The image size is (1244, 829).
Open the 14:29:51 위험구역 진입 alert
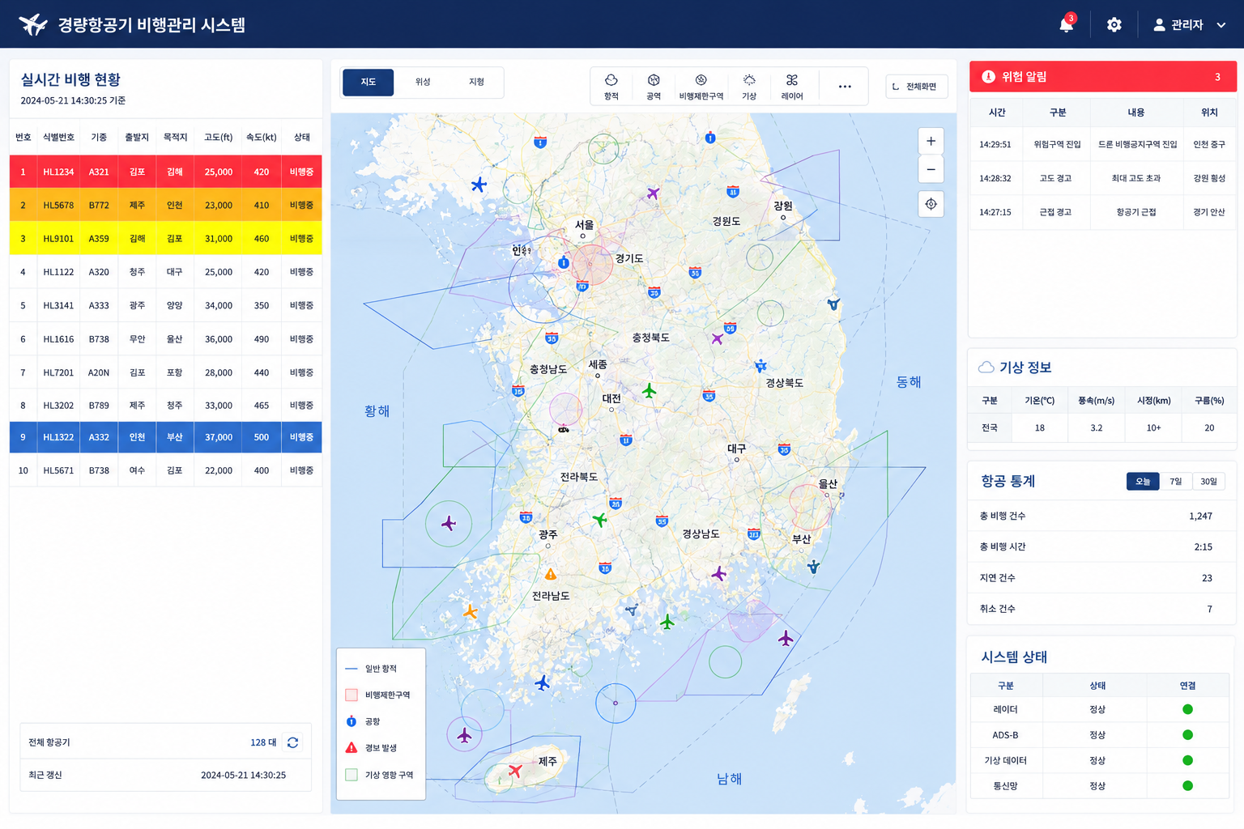point(1103,144)
